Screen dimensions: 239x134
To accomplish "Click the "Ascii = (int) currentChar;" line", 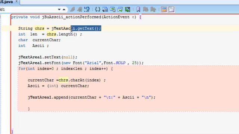I will [58, 86].
